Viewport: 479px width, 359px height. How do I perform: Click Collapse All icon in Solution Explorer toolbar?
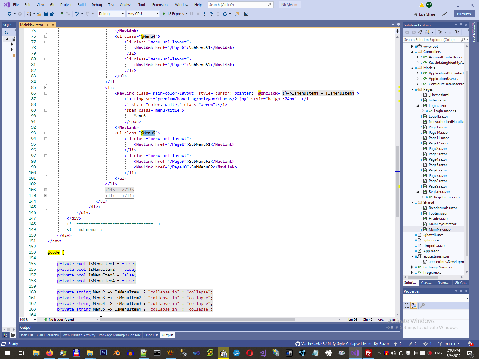click(450, 32)
